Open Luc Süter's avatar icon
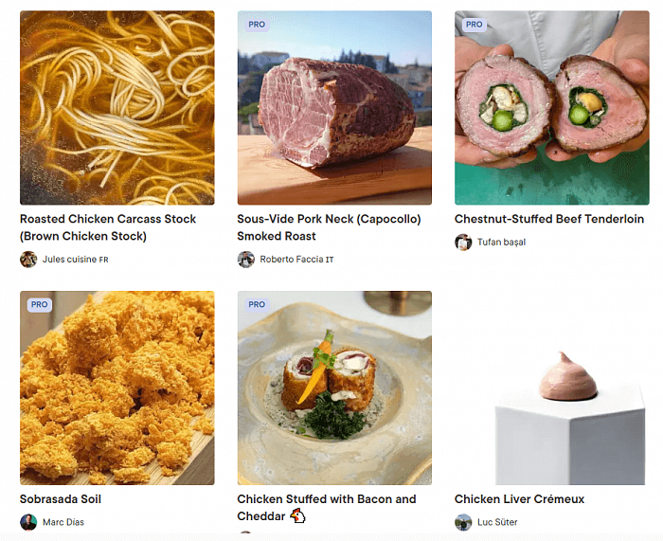The image size is (663, 541). (463, 522)
